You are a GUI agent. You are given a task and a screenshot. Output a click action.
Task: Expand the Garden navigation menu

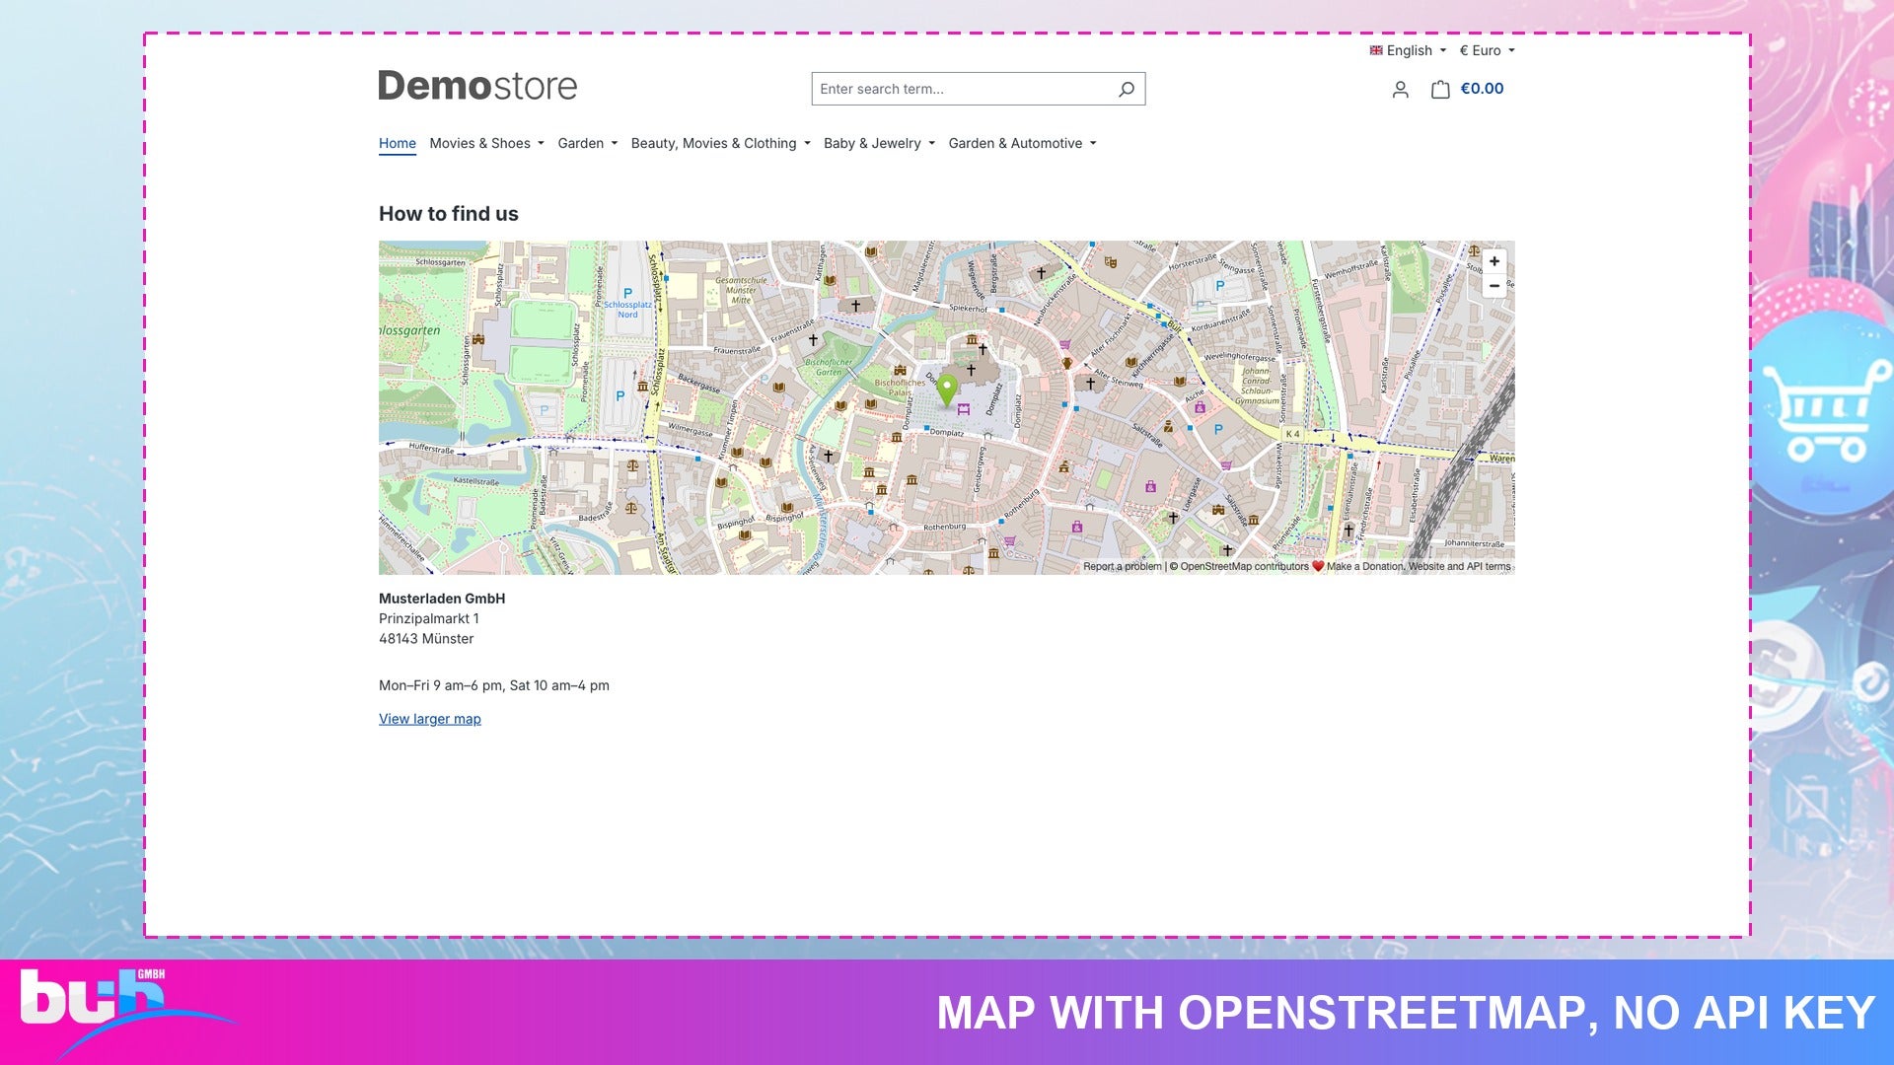587,143
